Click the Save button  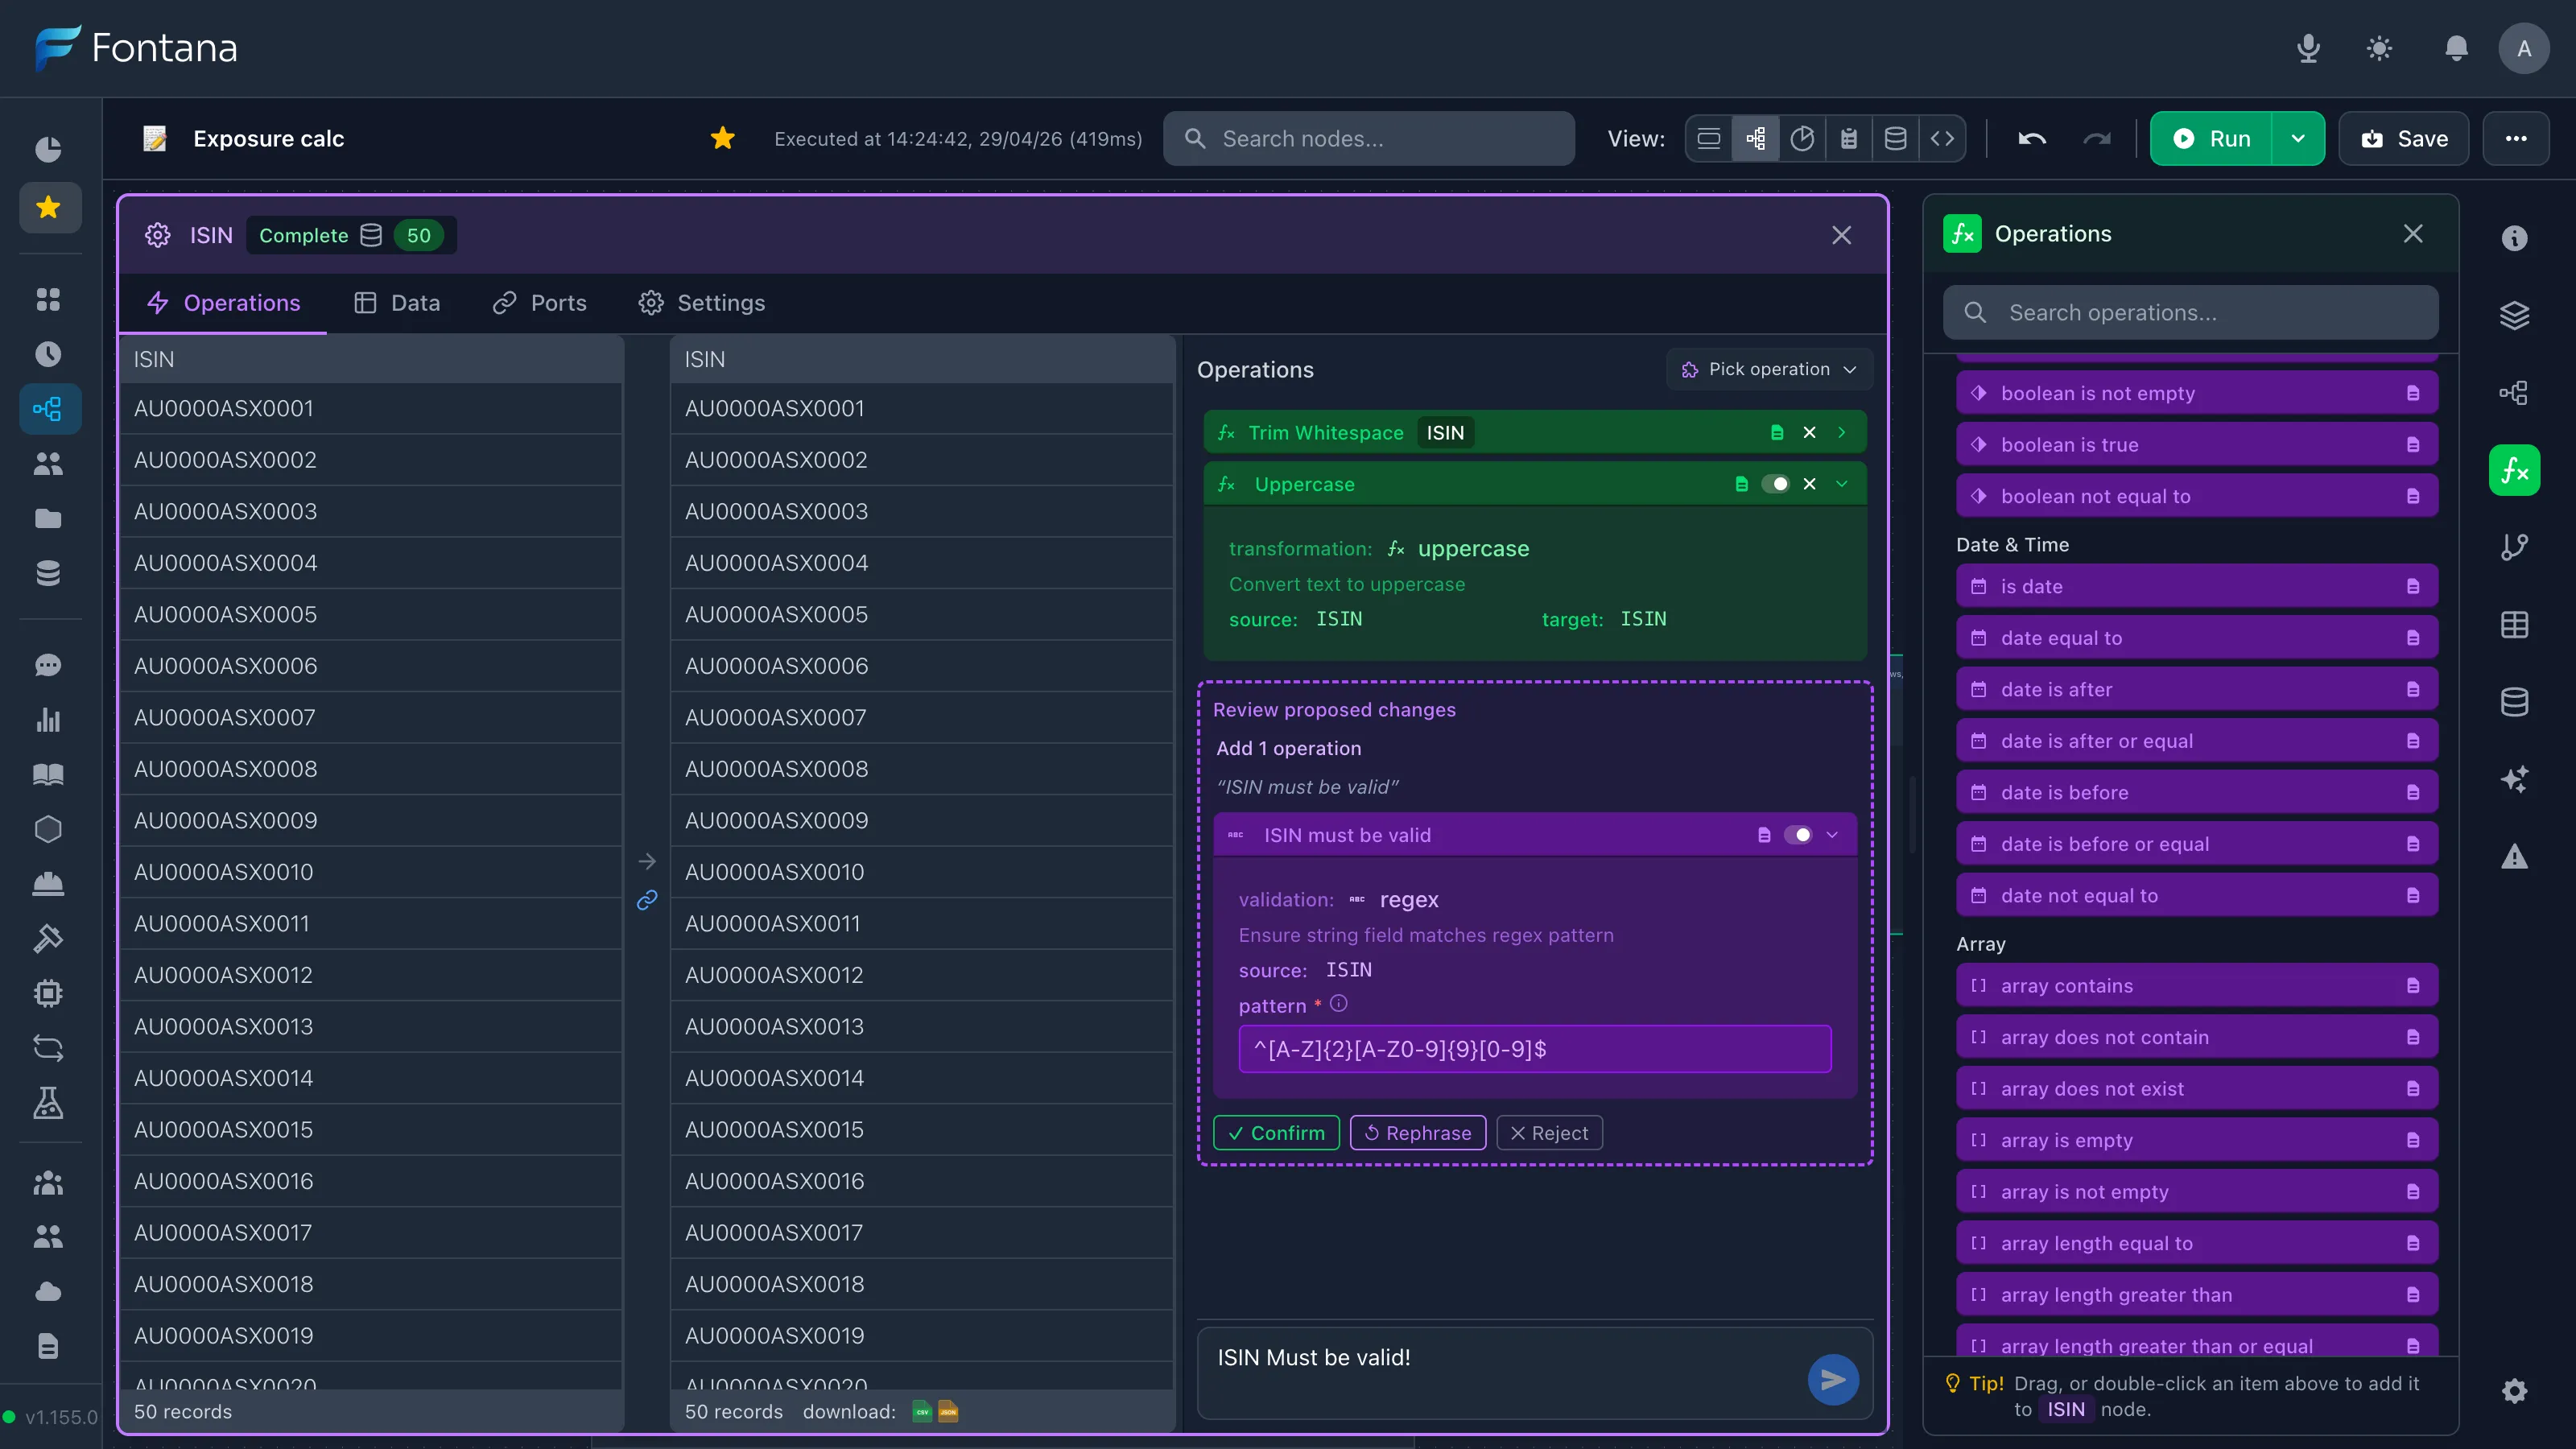2404,138
